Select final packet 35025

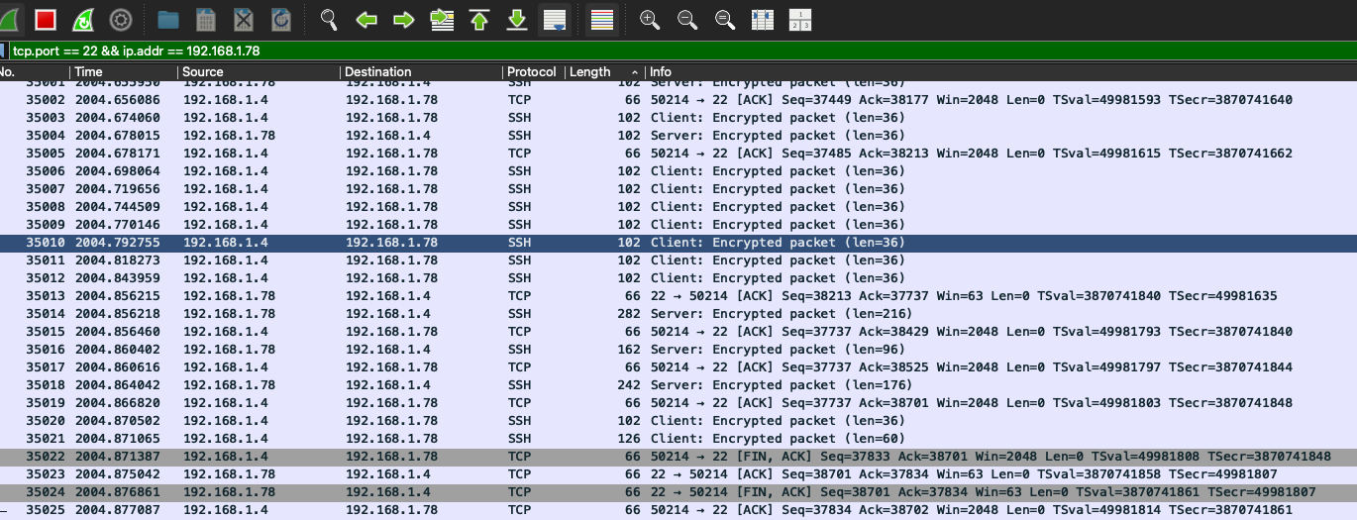click(678, 510)
